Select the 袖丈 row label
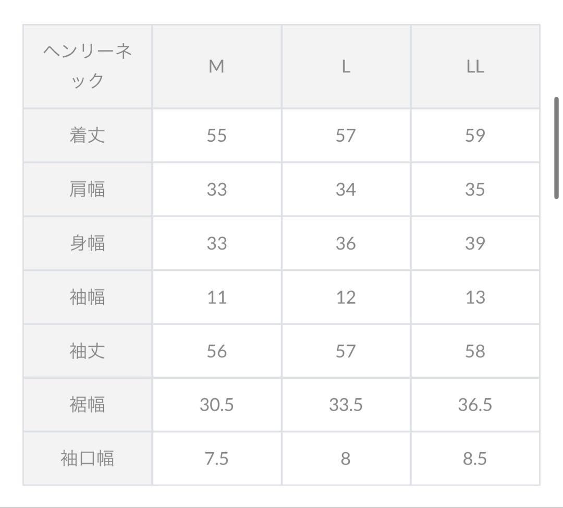 [88, 351]
